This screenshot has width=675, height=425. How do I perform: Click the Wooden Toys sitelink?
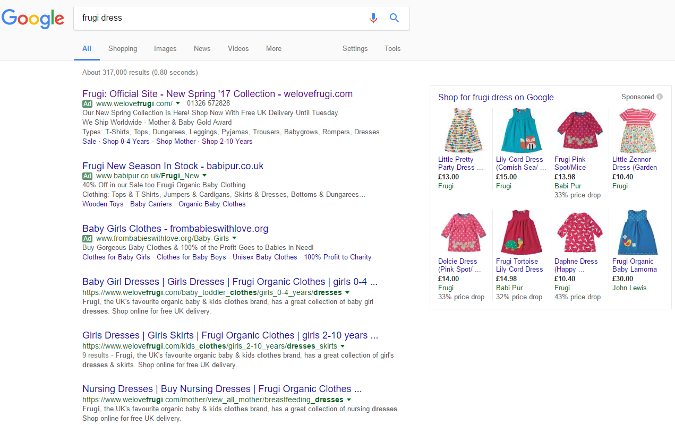[102, 204]
